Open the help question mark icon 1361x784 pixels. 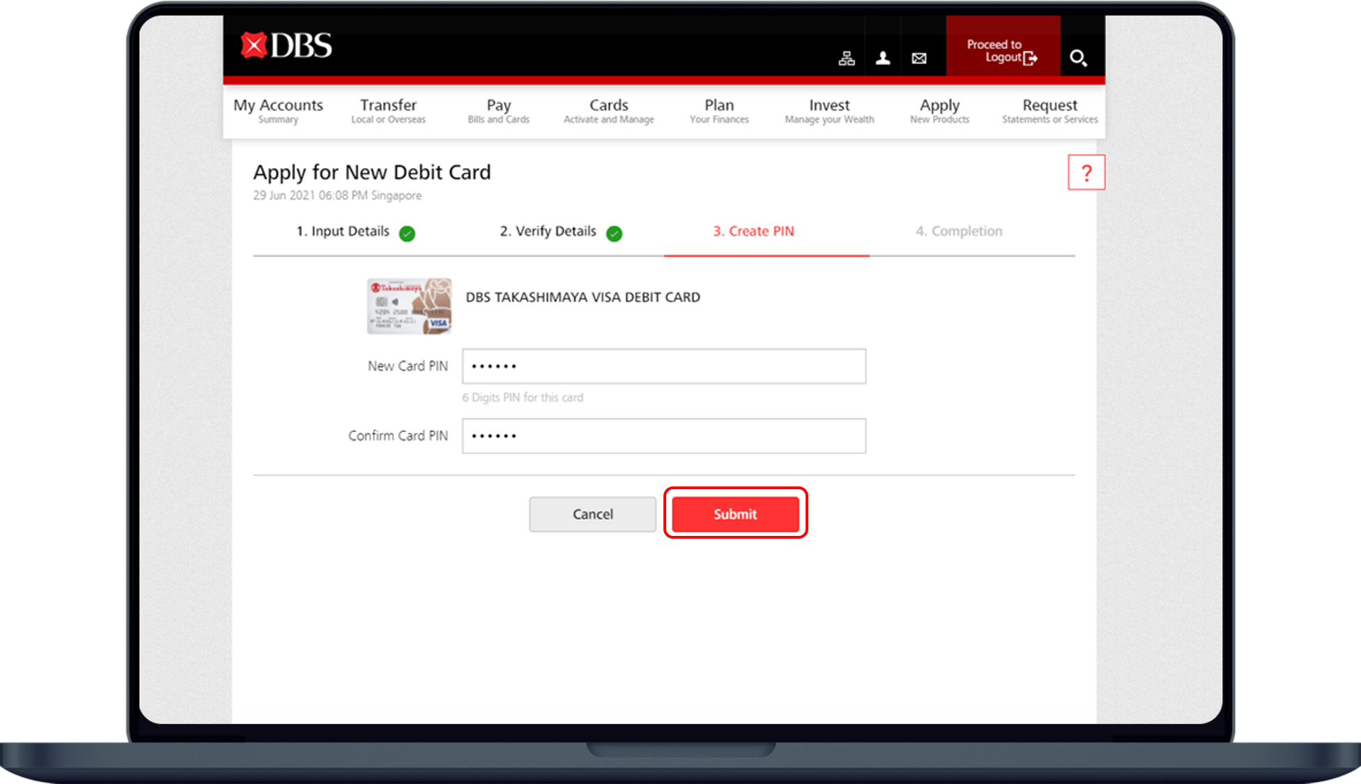pos(1086,171)
